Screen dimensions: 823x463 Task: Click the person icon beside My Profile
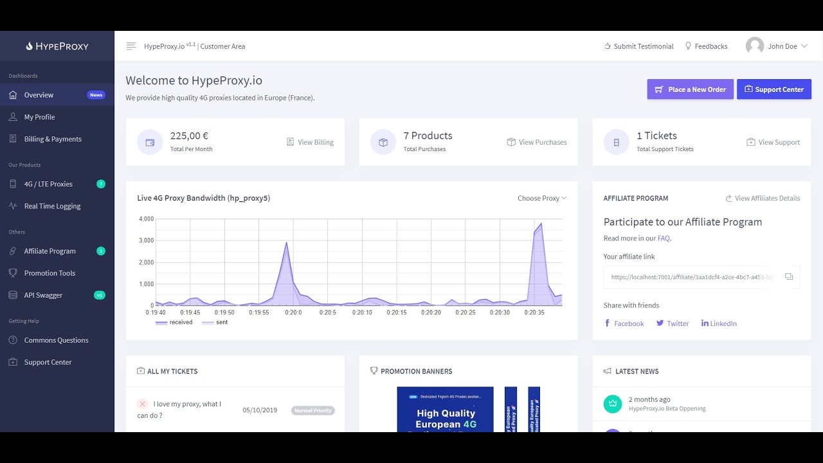click(x=13, y=117)
